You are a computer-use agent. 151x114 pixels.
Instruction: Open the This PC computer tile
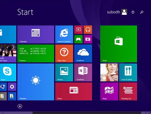(3, 87)
